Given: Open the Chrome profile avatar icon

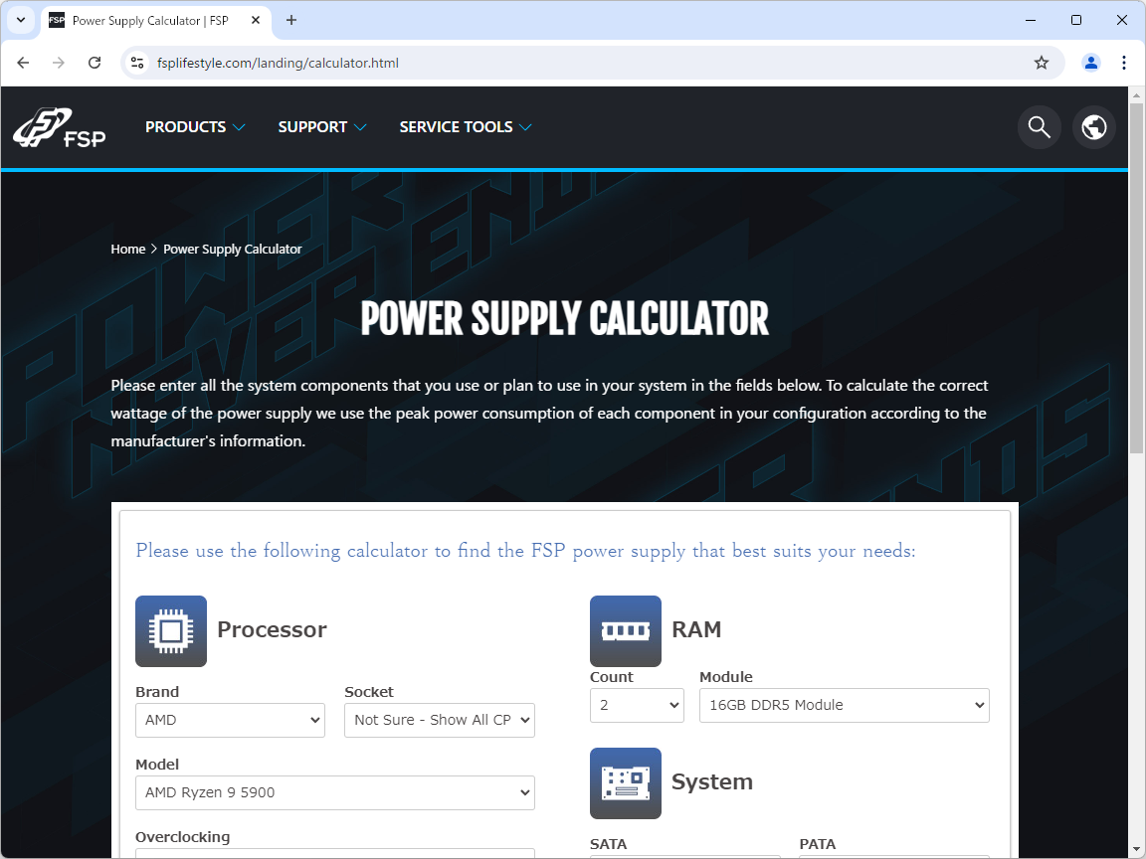Looking at the screenshot, I should 1091,62.
